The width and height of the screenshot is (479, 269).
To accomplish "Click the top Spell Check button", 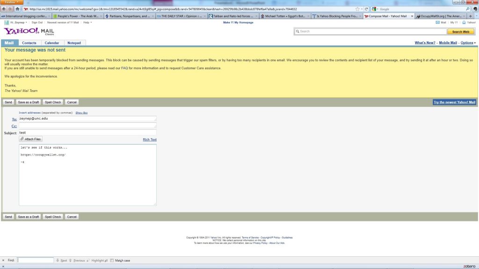I will coord(53,102).
